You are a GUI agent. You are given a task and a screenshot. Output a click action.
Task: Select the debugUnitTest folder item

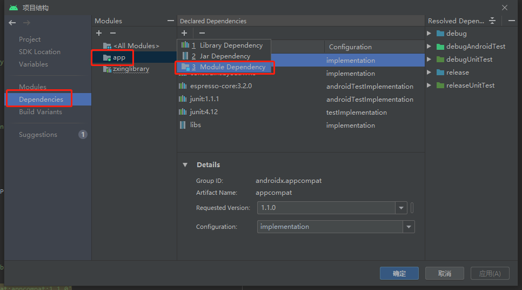click(x=464, y=60)
